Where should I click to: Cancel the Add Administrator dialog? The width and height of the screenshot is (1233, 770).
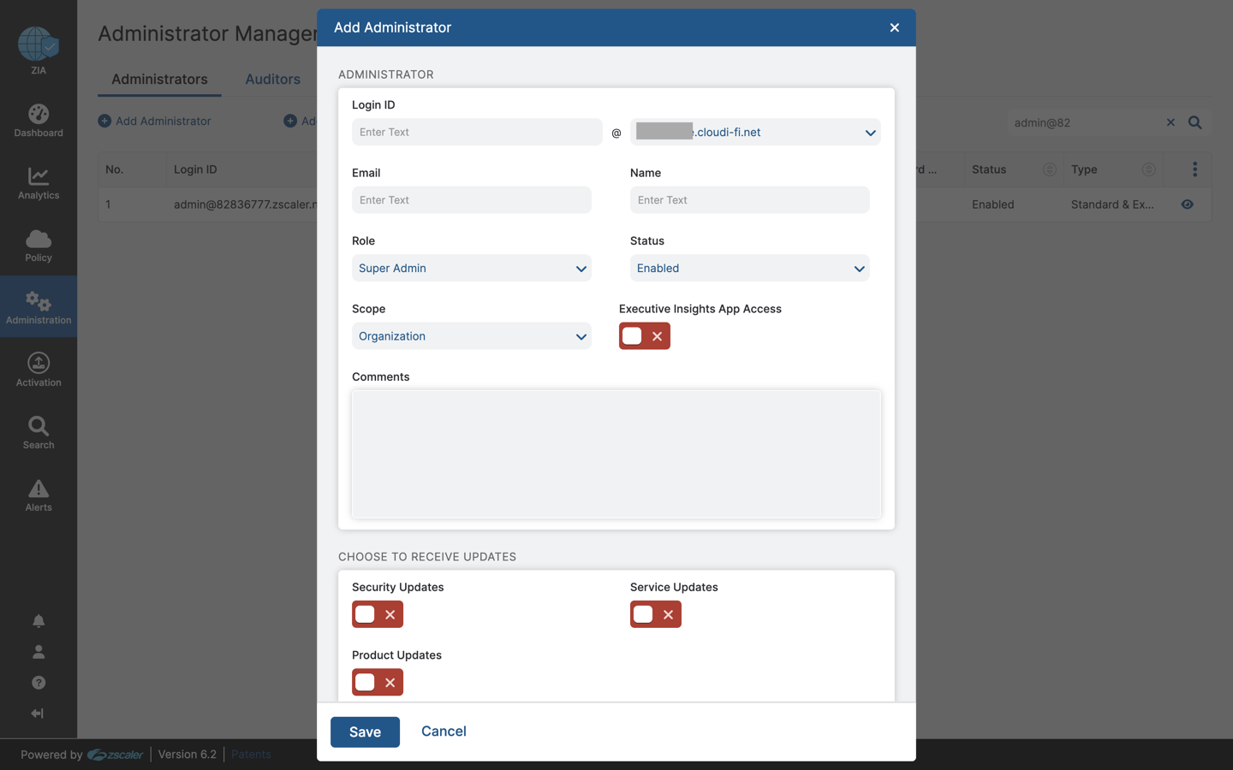444,731
